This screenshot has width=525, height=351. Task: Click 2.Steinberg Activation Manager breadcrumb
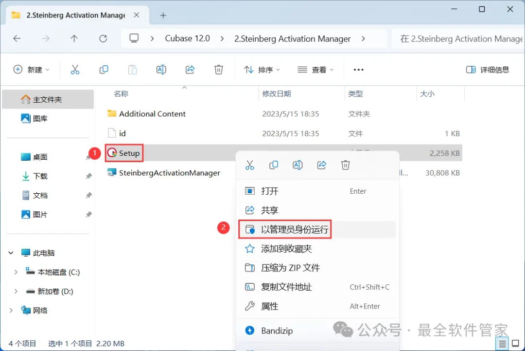[292, 39]
